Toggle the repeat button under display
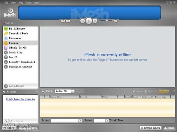 (x=68, y=21)
